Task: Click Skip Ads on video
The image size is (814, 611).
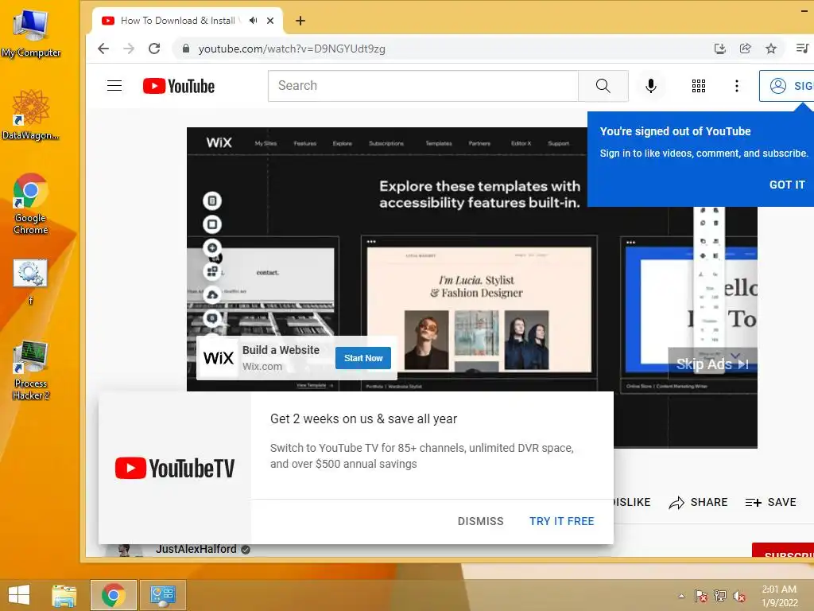Action: tap(712, 364)
